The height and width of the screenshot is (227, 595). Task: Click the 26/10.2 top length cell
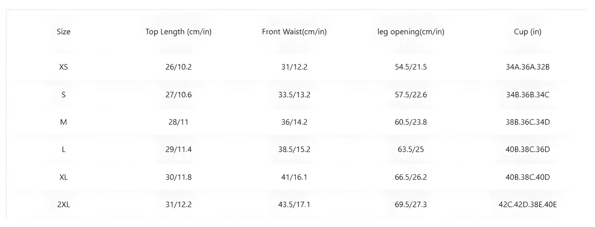[178, 67]
